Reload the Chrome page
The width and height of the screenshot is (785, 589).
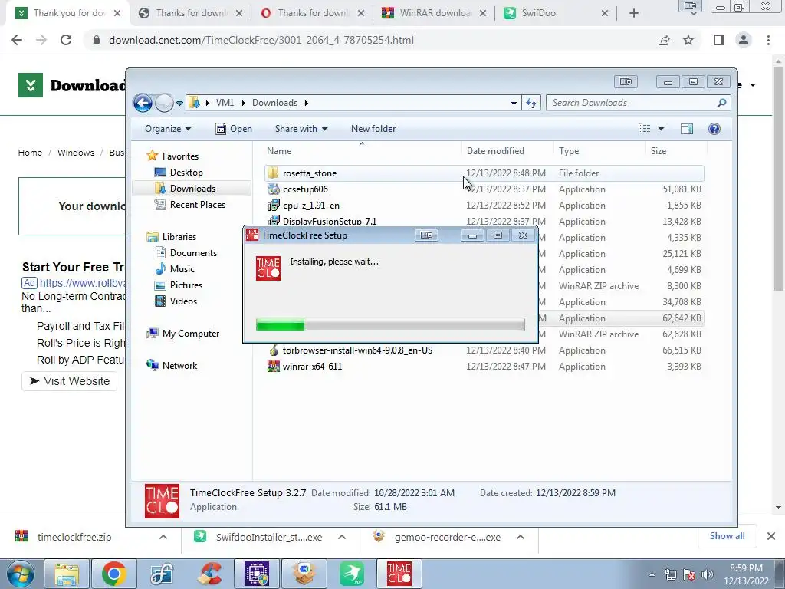(x=66, y=40)
